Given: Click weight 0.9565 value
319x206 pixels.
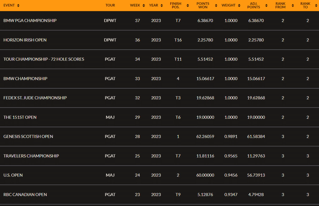Looking at the screenshot, I should pos(231,156).
